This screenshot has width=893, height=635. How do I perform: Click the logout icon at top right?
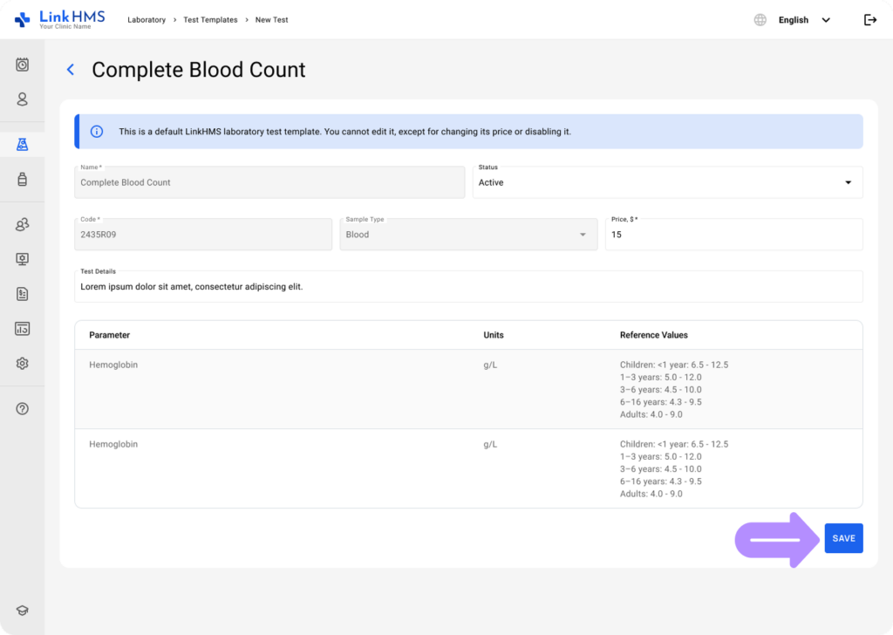pyautogui.click(x=869, y=19)
